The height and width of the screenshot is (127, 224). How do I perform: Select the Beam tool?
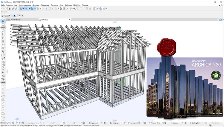click(x=3, y=45)
